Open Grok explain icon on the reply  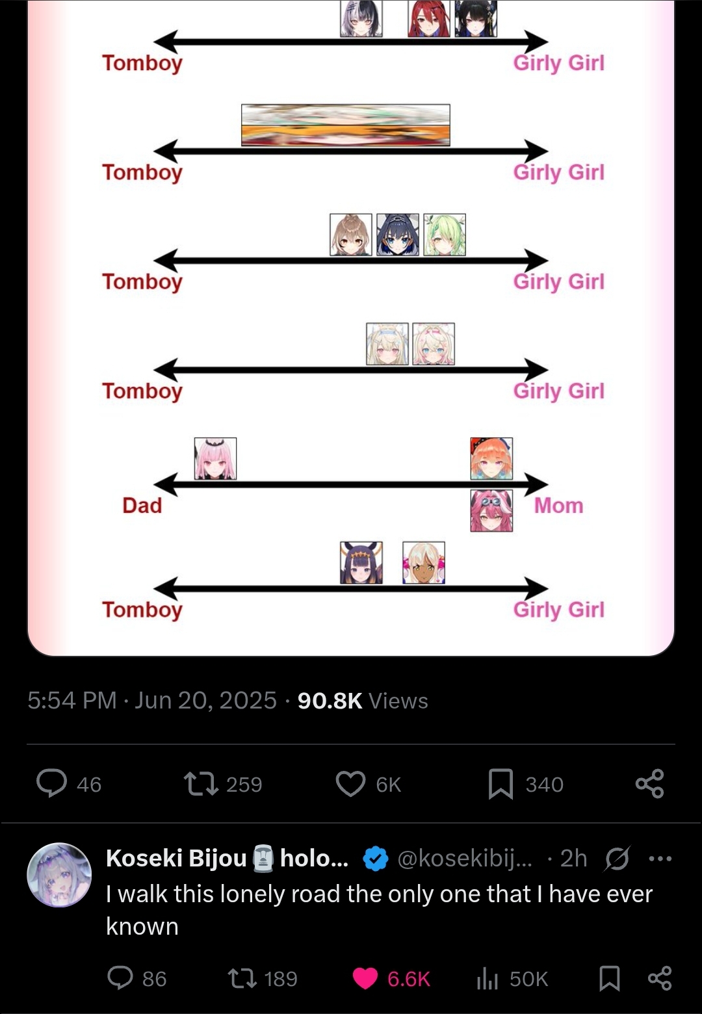616,859
